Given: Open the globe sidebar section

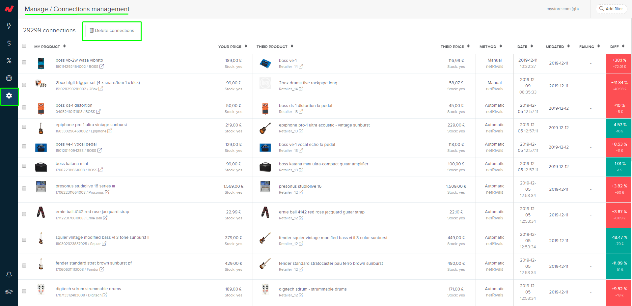Looking at the screenshot, I should point(9,78).
